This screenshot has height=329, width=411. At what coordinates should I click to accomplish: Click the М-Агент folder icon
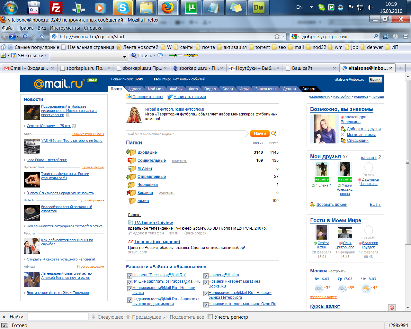point(131,168)
